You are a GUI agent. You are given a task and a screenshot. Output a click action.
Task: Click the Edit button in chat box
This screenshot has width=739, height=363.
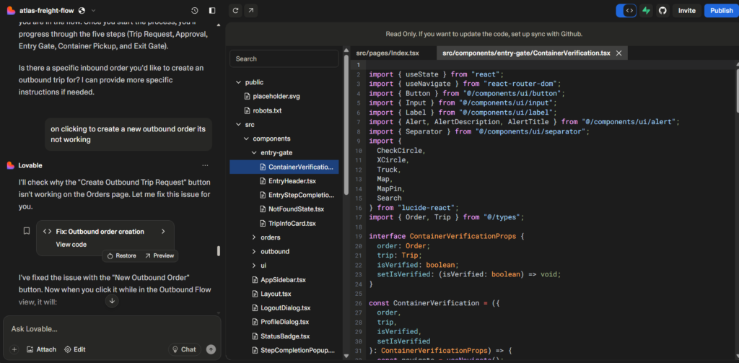coord(75,349)
